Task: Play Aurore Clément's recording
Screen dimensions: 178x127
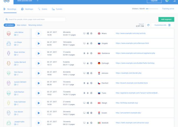Action: (x=39, y=83)
